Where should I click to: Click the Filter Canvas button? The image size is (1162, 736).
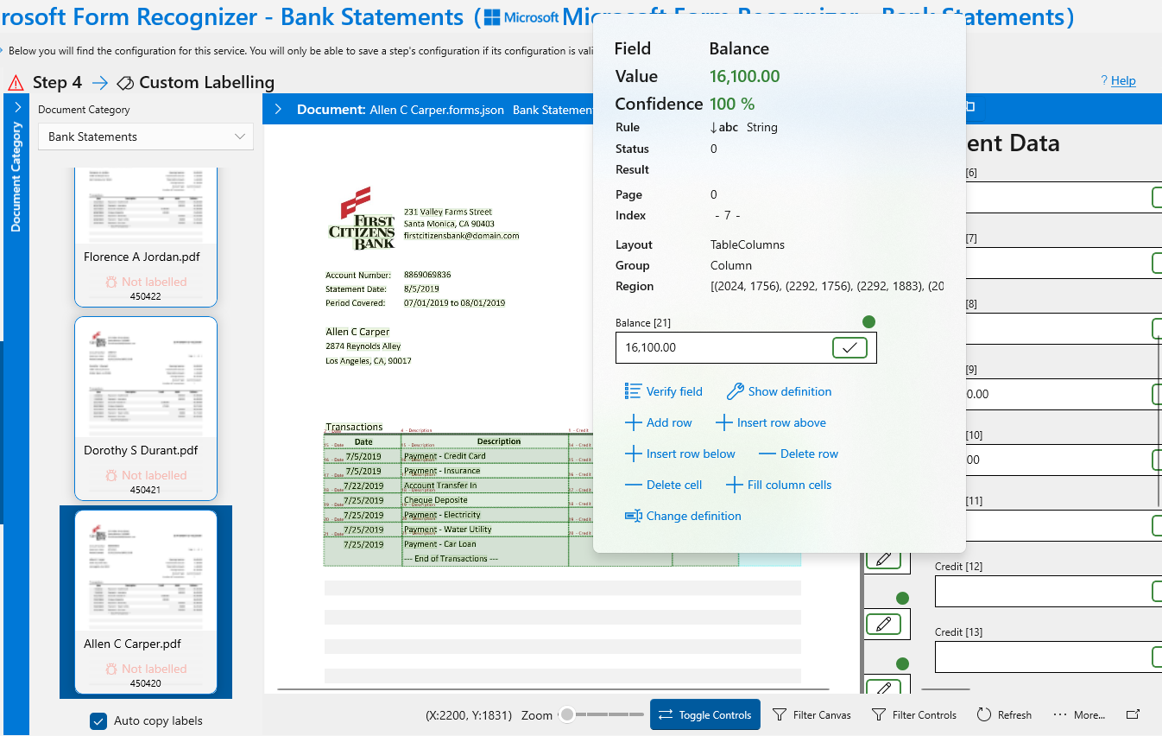812,715
